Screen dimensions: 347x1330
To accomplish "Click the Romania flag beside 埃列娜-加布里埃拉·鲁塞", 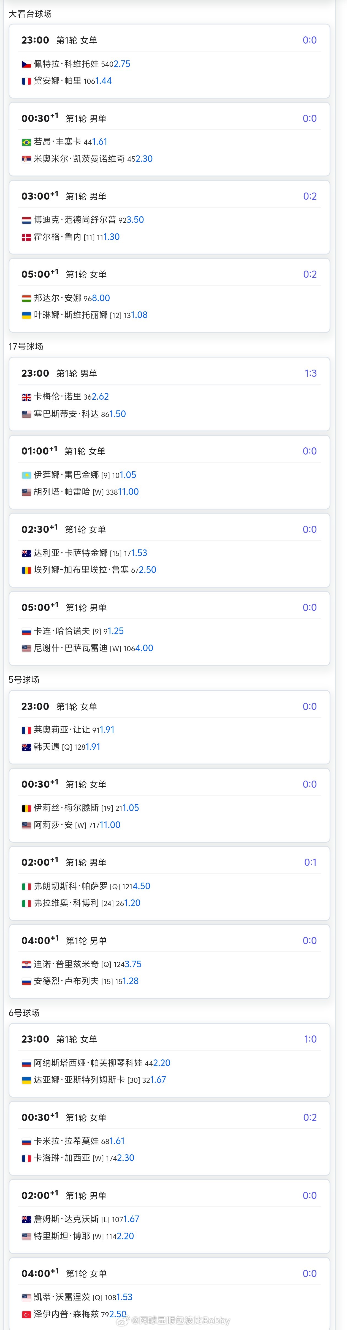I will 26,570.
